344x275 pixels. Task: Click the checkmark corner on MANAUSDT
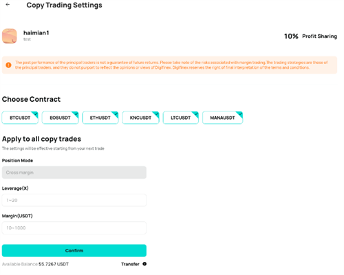tap(240, 114)
